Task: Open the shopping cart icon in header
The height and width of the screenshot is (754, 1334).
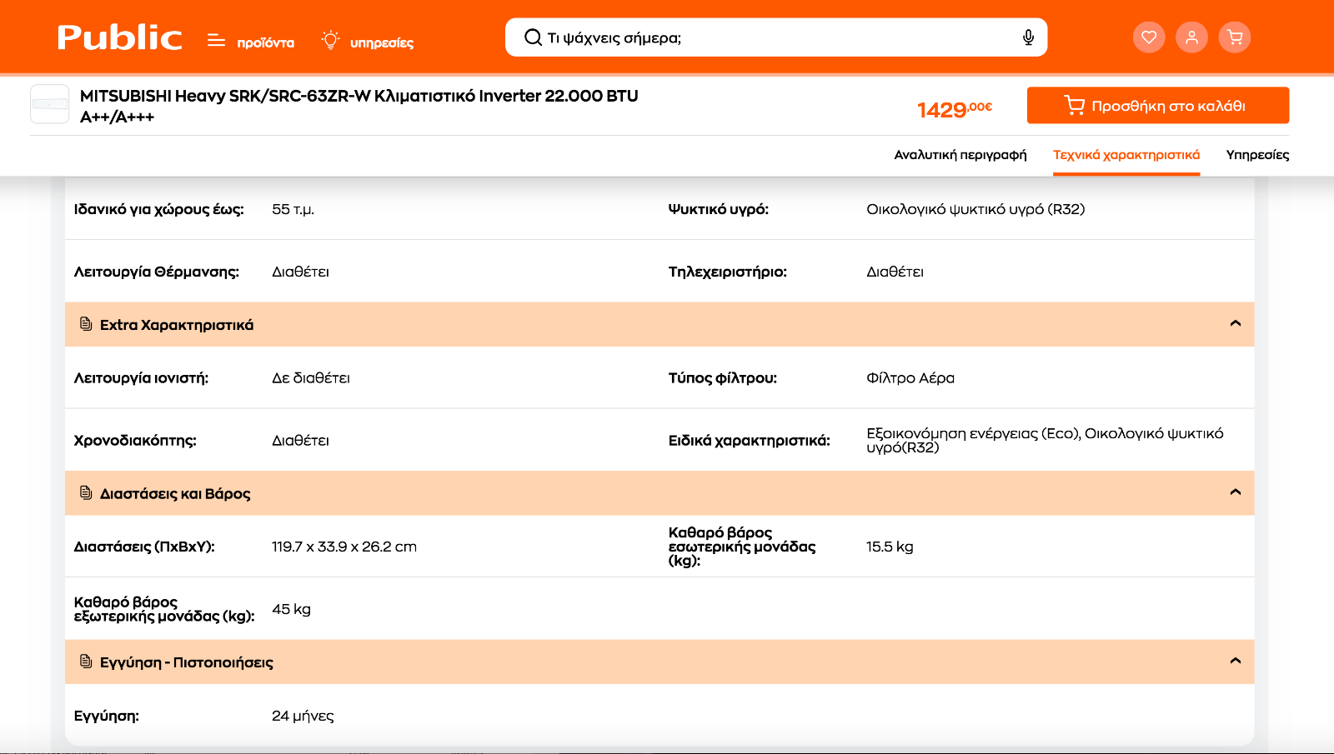Action: coord(1235,37)
